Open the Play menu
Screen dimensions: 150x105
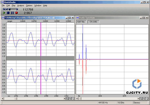coord(14,6)
